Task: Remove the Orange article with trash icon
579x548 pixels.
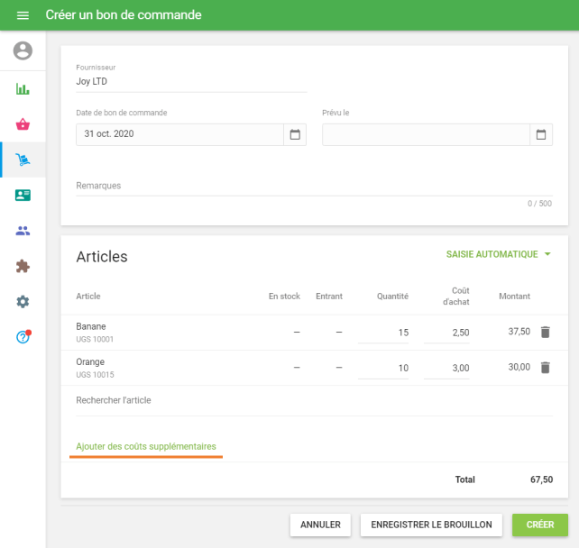Action: click(x=545, y=367)
